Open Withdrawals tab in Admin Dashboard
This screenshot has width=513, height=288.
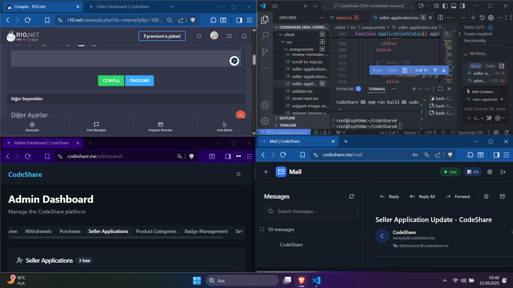pos(38,231)
